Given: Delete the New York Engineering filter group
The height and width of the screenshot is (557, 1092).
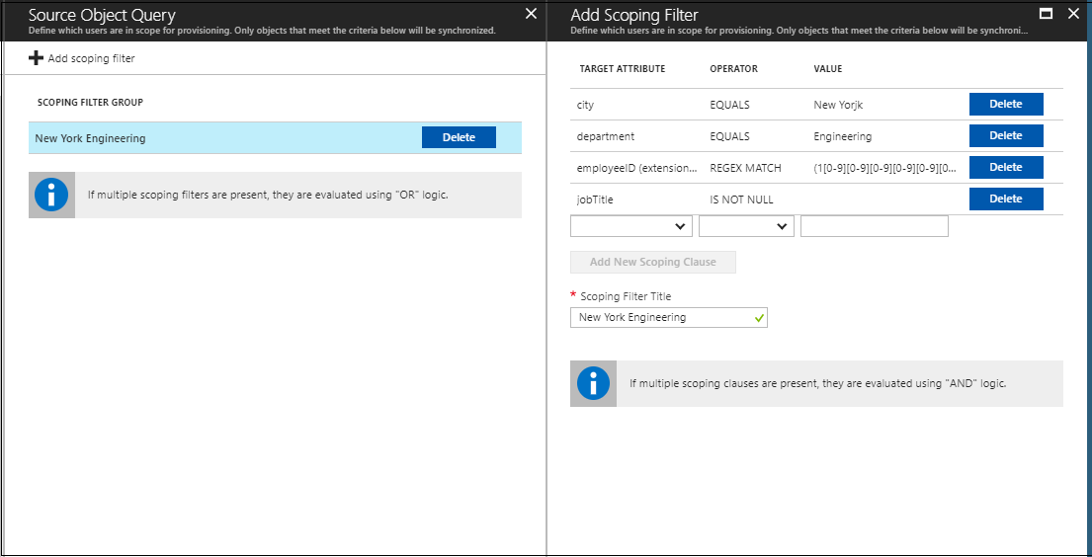Looking at the screenshot, I should pyautogui.click(x=459, y=137).
